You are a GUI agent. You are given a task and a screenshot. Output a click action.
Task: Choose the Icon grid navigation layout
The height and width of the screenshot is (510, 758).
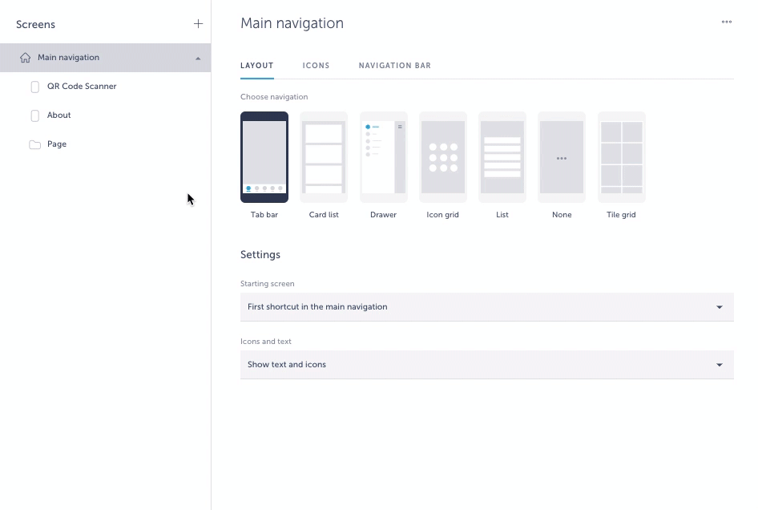[x=443, y=157]
